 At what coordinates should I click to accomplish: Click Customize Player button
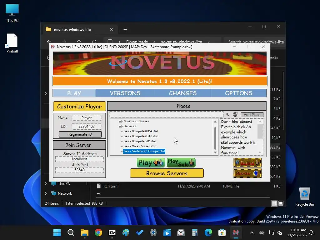(x=79, y=106)
